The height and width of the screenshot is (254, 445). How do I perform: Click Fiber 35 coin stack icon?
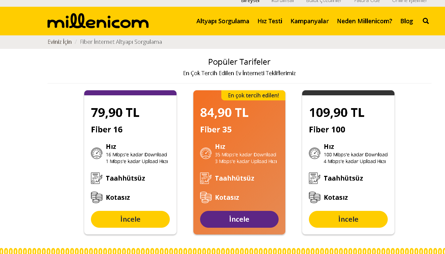point(205,197)
